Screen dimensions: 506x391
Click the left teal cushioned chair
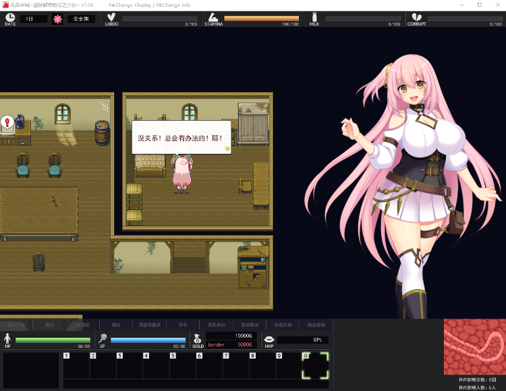pyautogui.click(x=23, y=165)
